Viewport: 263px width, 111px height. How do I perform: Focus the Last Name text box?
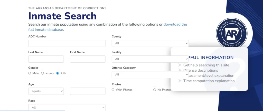[x=46, y=59]
